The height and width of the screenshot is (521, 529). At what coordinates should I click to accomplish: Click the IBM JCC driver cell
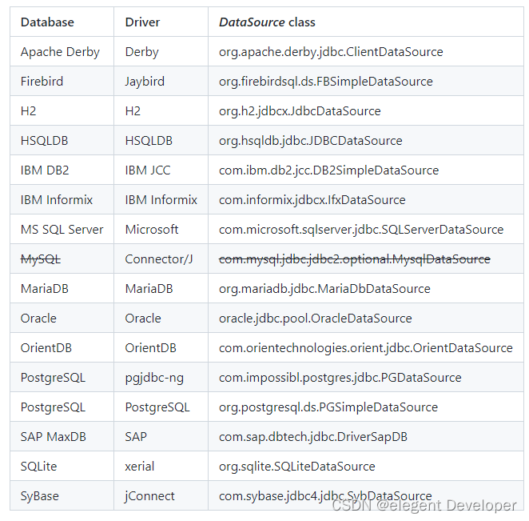[x=148, y=170]
